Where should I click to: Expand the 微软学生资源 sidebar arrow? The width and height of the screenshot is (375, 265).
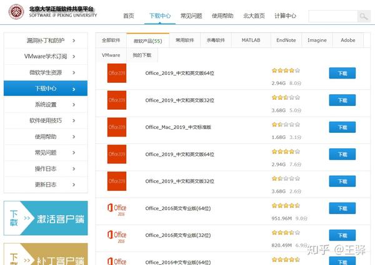coord(74,72)
